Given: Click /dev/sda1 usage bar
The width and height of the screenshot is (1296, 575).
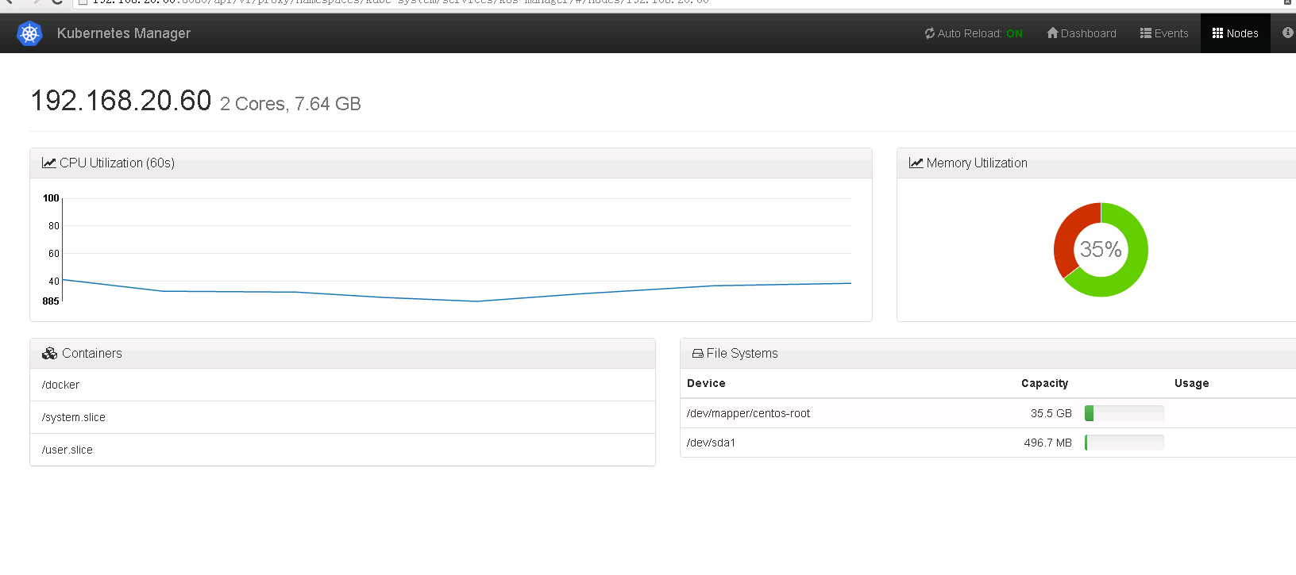Looking at the screenshot, I should click(x=1124, y=443).
